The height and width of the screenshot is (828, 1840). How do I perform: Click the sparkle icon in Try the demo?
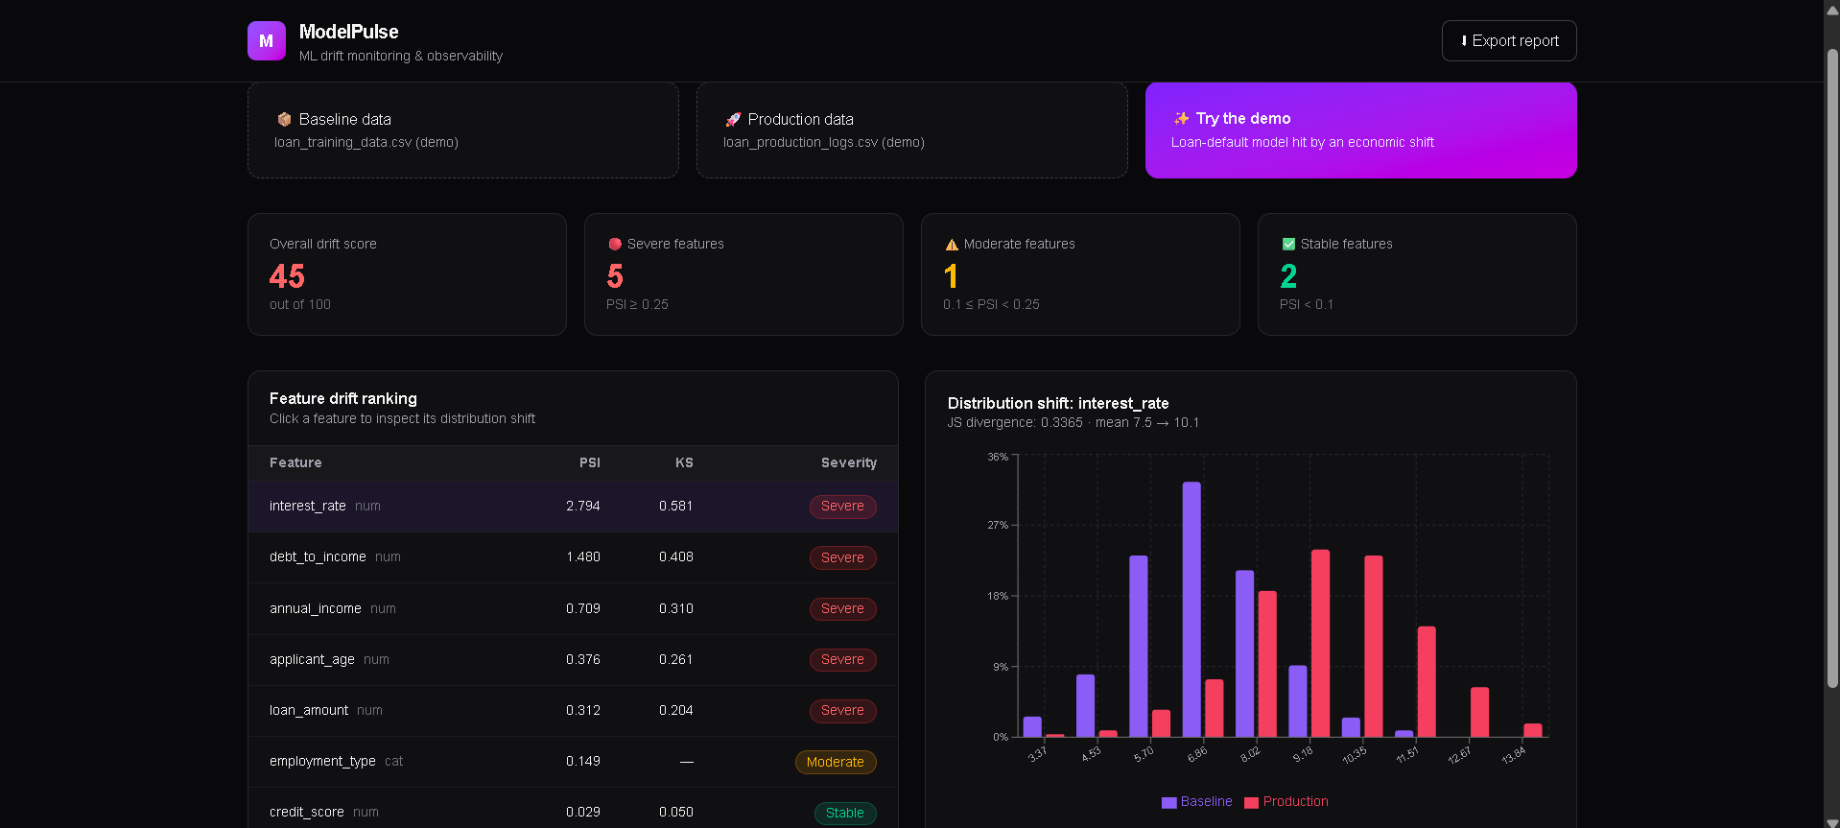click(x=1181, y=118)
